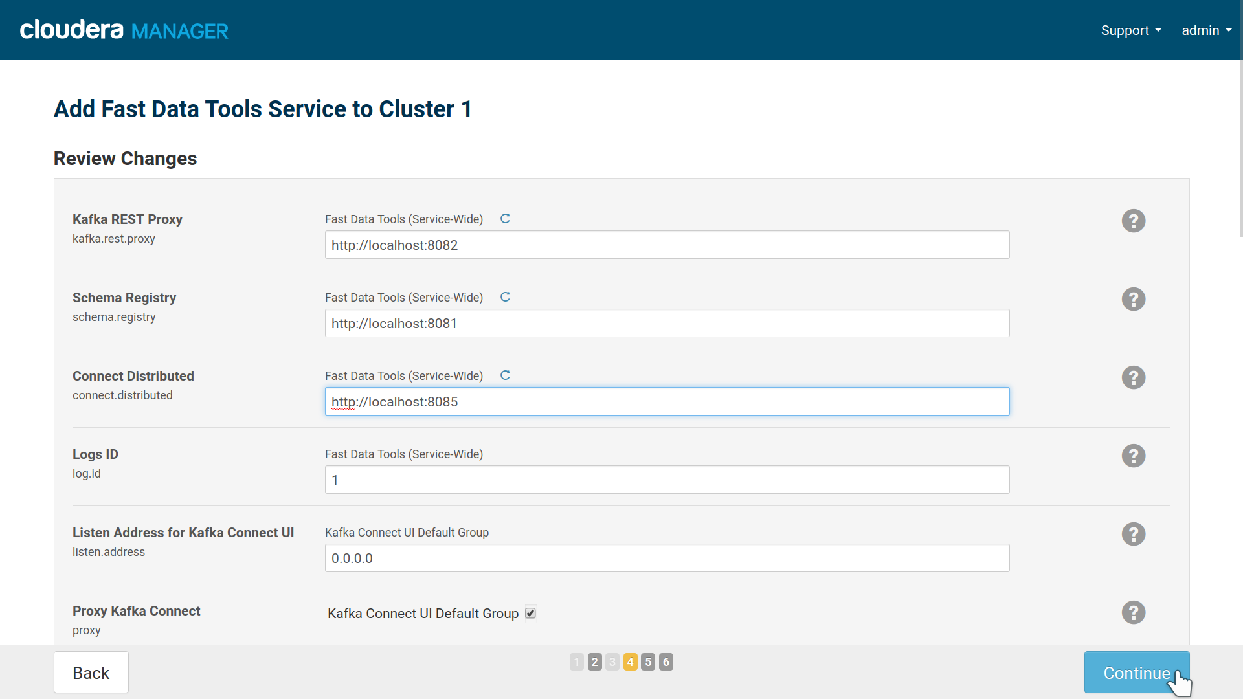Open help for Kafka REST Proxy setting
1243x699 pixels.
click(1134, 221)
